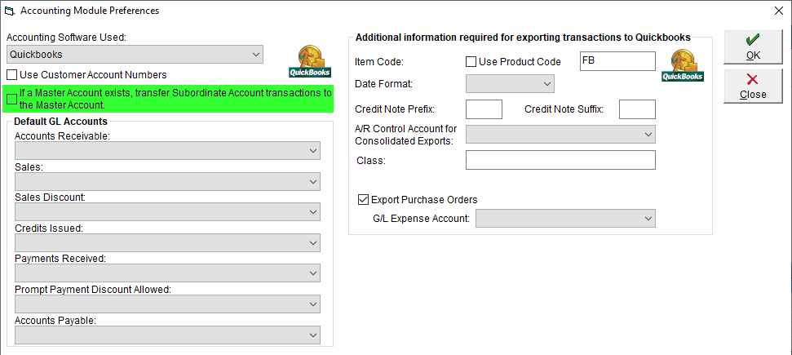Screen dimensions: 792x355
Task: Click the QuickBooks logo in export information panel
Action: [683, 64]
